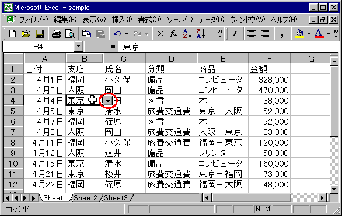Click the vertical scrollbar down arrow

(334, 189)
